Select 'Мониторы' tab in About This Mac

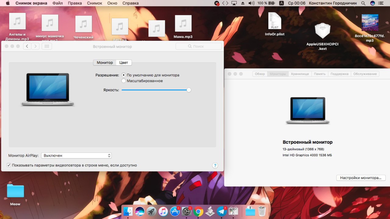(278, 74)
